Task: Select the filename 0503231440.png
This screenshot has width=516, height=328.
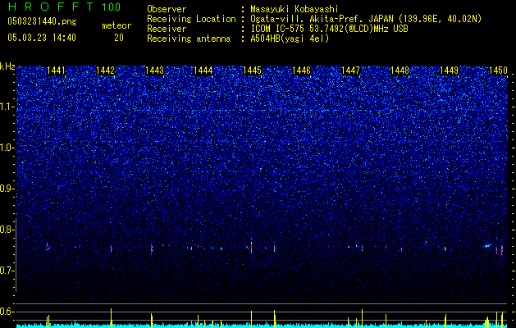Action: [x=42, y=22]
